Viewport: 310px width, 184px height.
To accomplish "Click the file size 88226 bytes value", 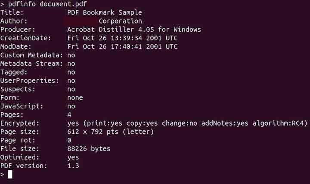I will (89, 149).
